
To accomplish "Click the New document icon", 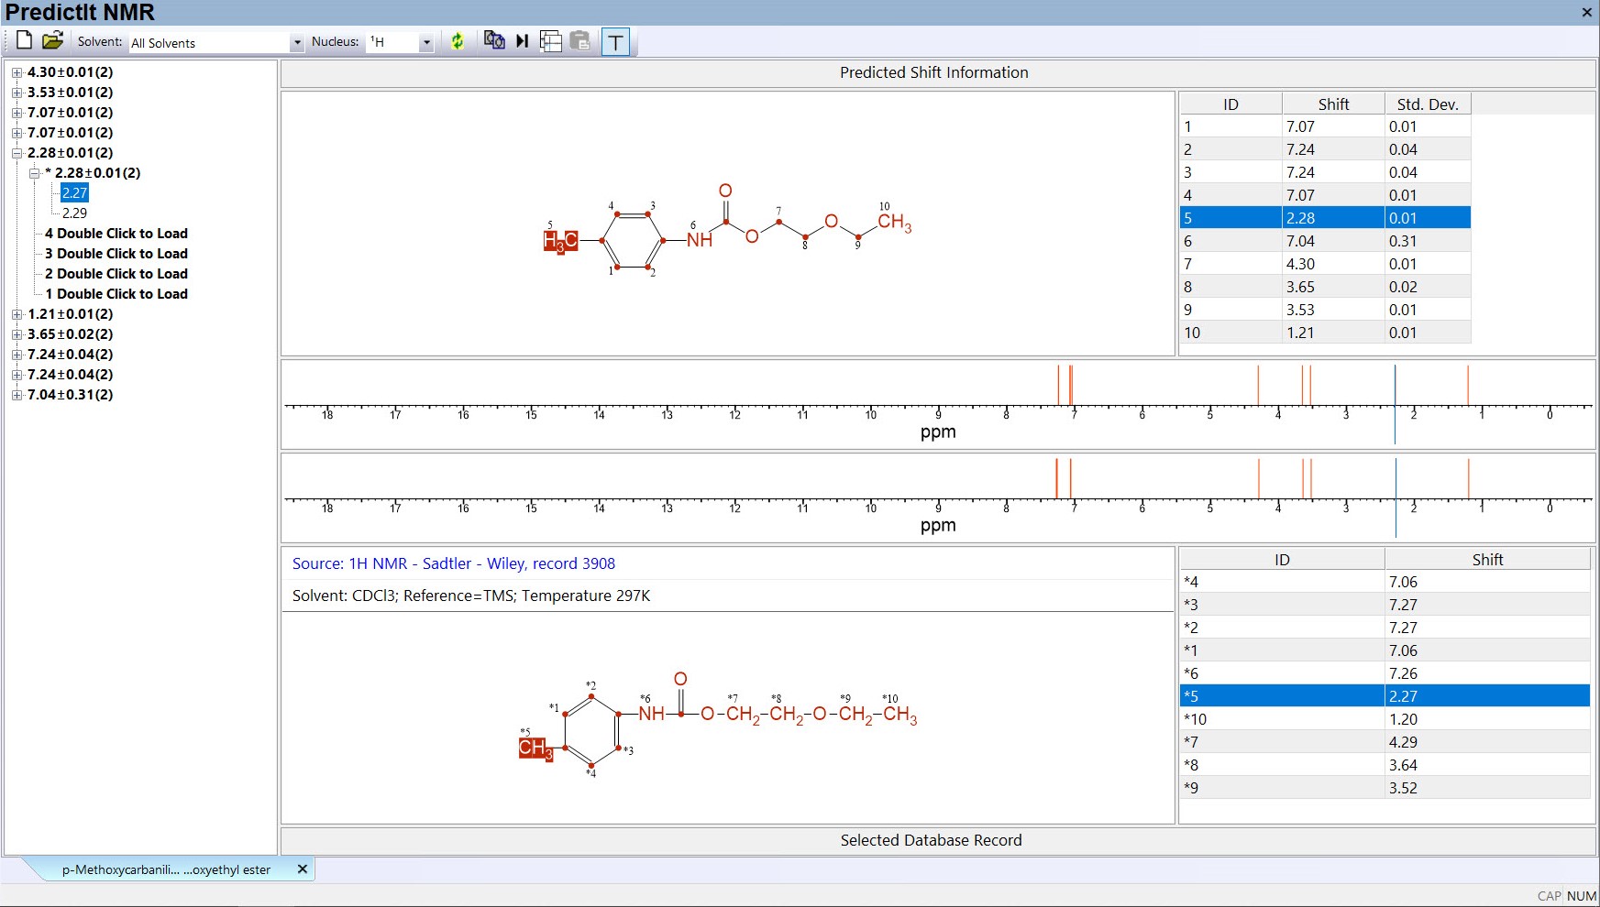I will [25, 40].
